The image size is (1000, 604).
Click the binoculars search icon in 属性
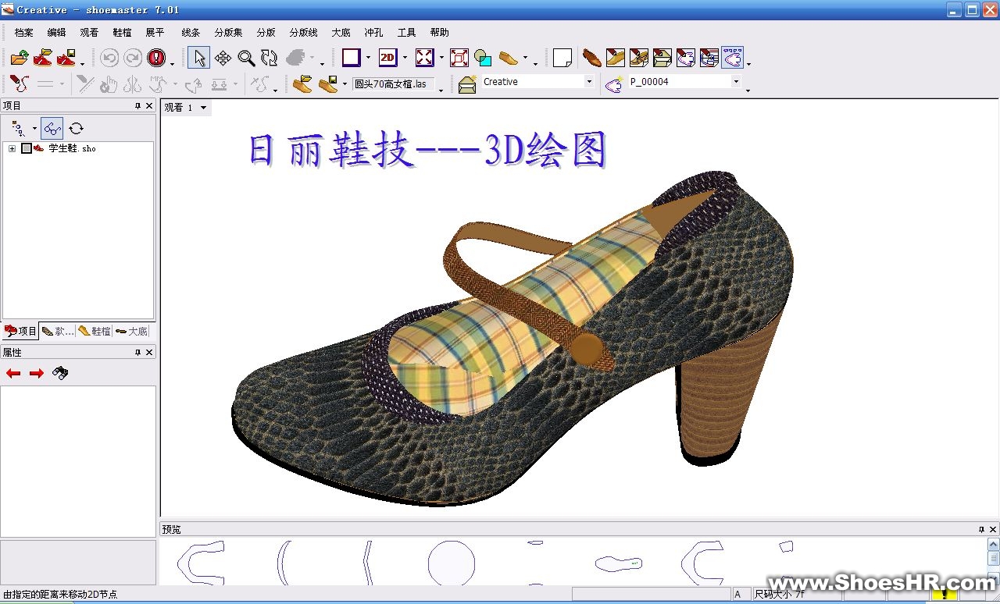60,374
